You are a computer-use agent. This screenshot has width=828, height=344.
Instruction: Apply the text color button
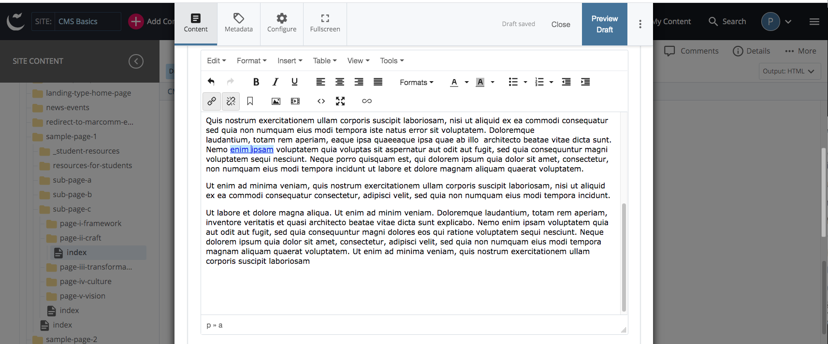coord(454,82)
